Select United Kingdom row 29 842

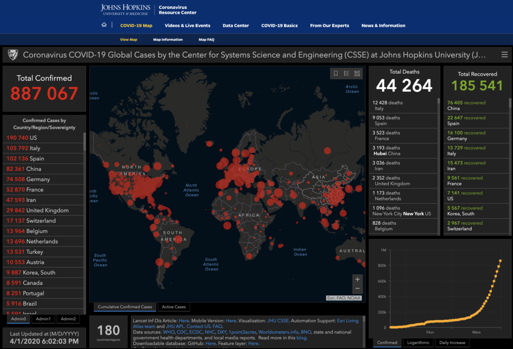[x=43, y=210]
